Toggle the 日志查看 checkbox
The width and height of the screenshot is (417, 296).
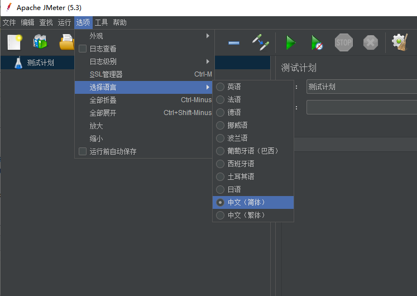(x=83, y=49)
